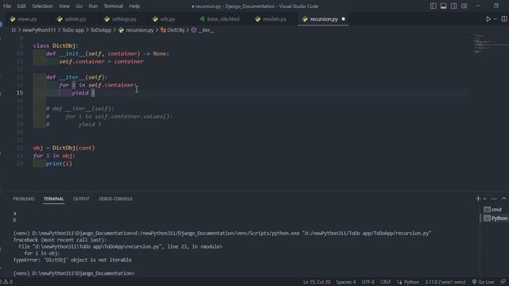
Task: Click newPython311 breadcrumb
Action: [39, 30]
